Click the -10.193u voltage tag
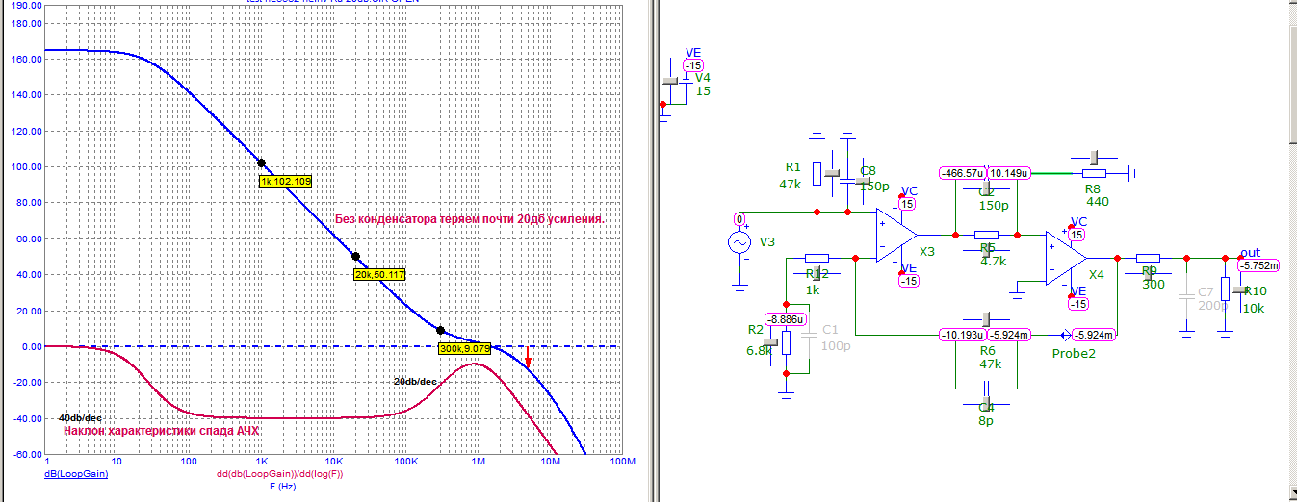The image size is (1297, 502). [x=963, y=335]
